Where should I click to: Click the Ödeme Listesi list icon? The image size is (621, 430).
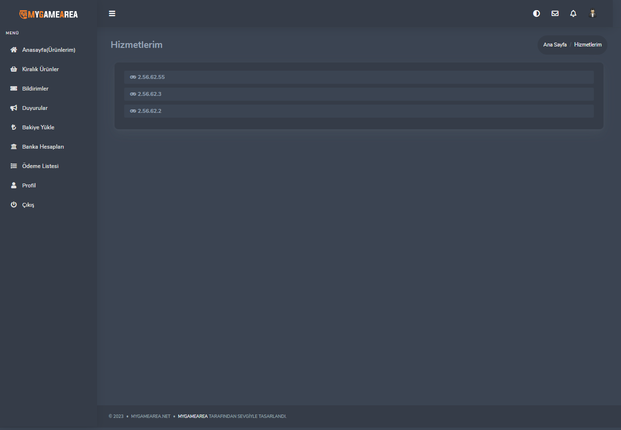click(x=14, y=166)
